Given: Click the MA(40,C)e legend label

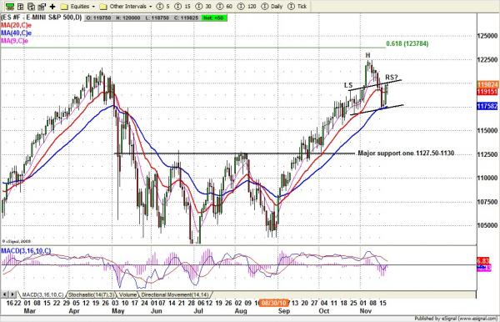Looking at the screenshot, I should (17, 33).
